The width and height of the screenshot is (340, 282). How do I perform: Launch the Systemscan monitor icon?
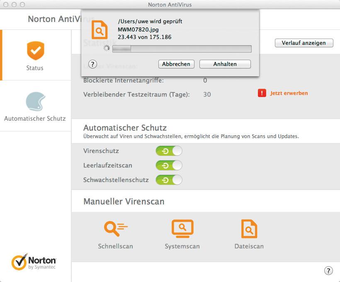[x=182, y=229]
